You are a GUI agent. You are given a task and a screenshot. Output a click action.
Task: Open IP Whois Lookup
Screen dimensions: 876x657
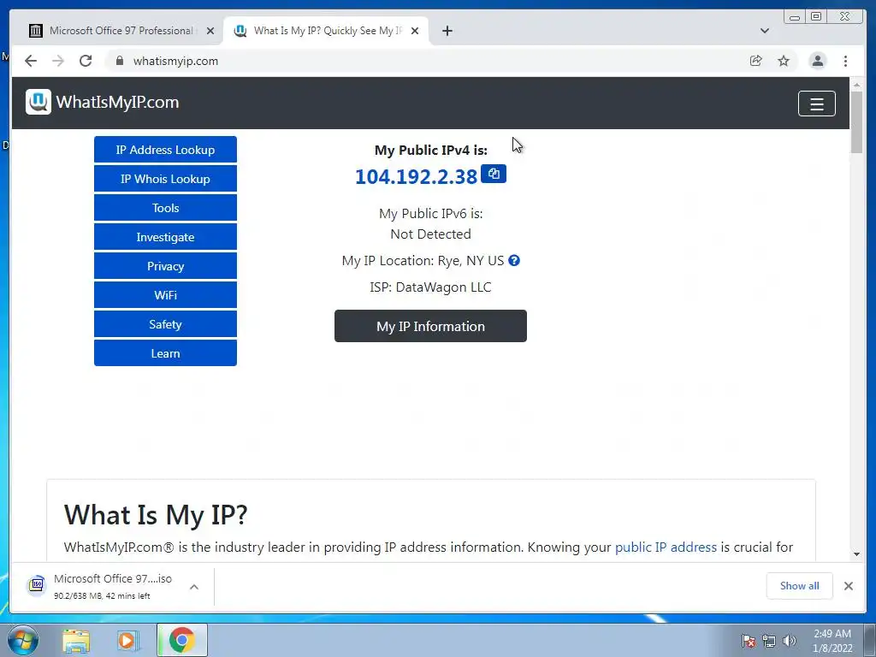[x=165, y=179]
